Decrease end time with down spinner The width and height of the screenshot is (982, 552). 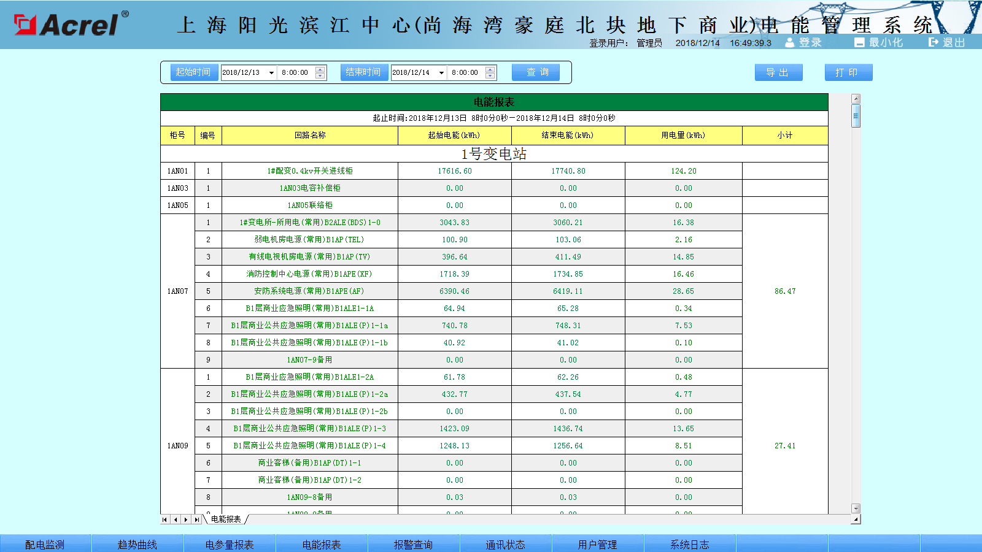coord(490,76)
